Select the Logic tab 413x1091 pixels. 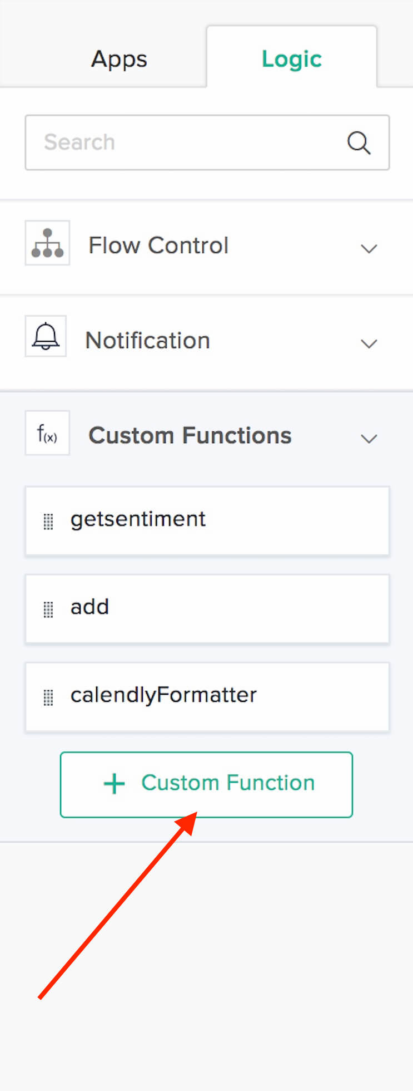coord(292,59)
